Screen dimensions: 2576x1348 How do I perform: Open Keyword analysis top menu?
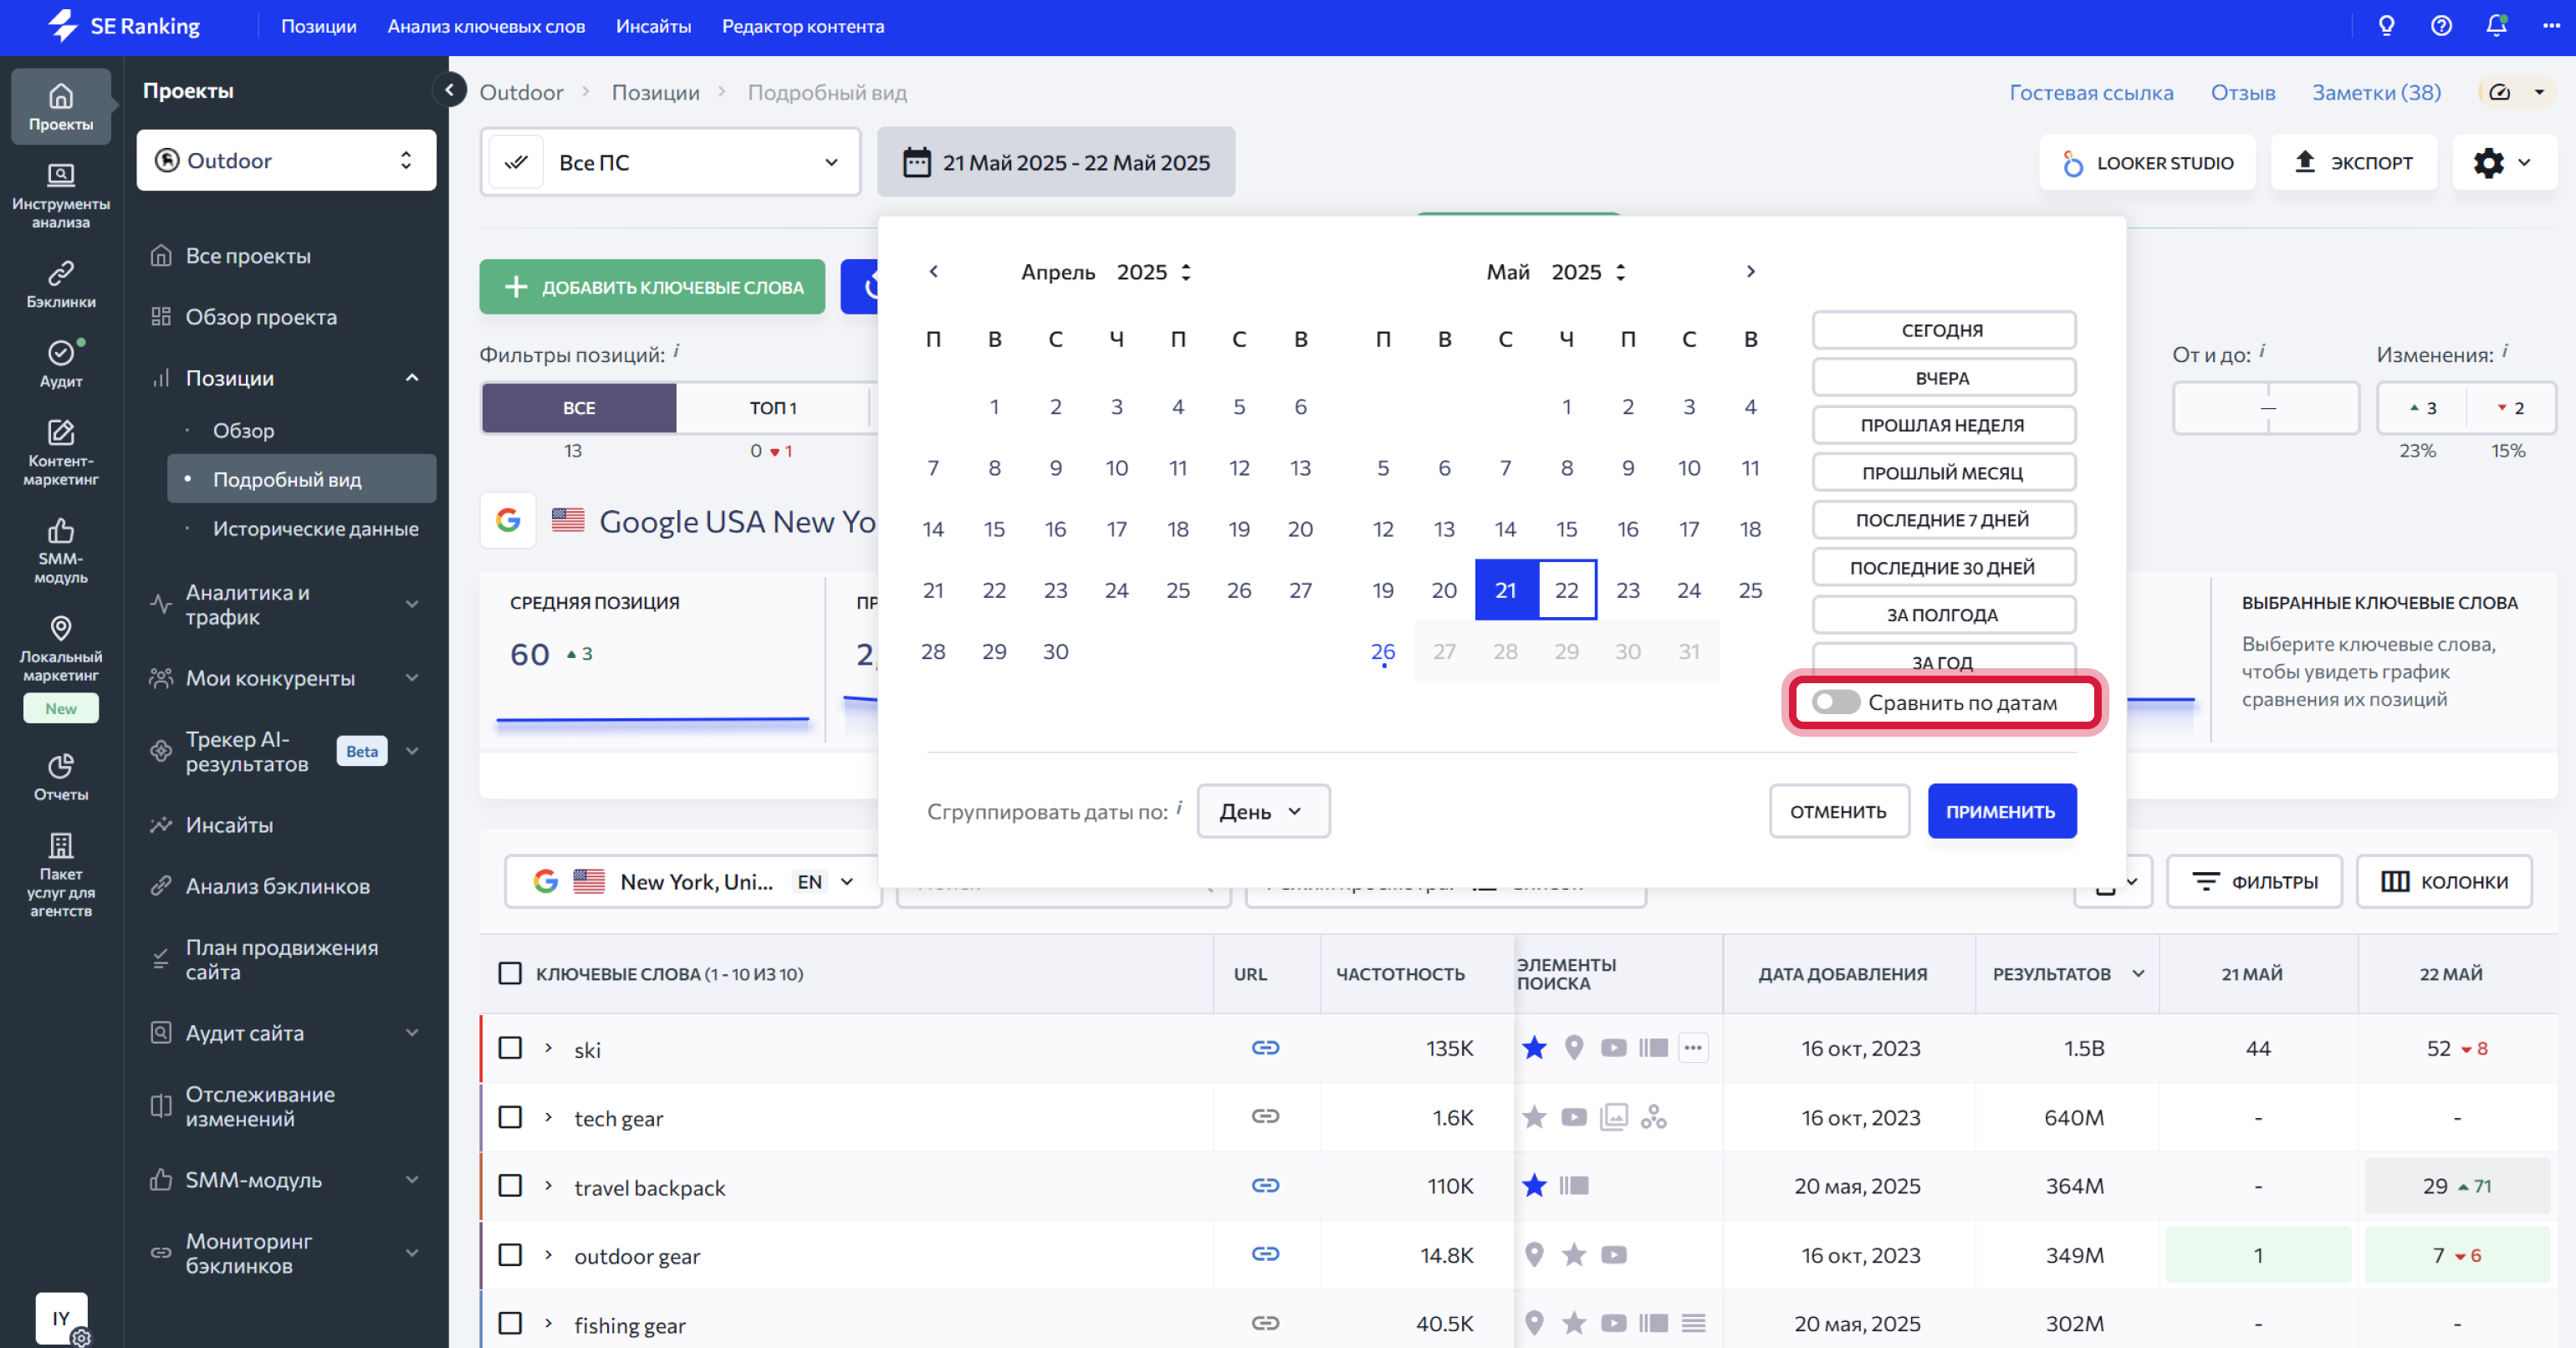(x=486, y=26)
